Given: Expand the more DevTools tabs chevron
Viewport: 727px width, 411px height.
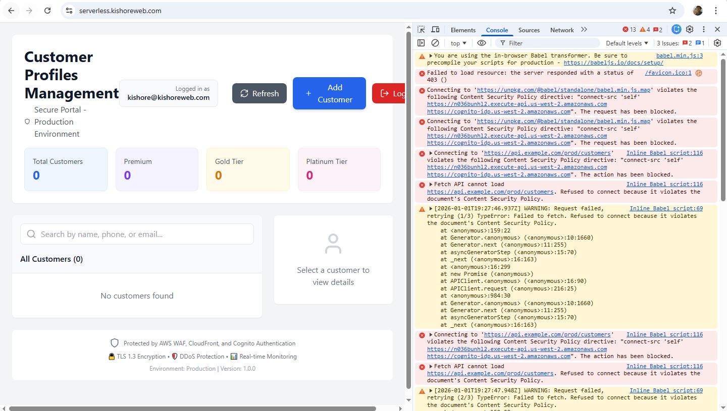Looking at the screenshot, I should [x=584, y=30].
